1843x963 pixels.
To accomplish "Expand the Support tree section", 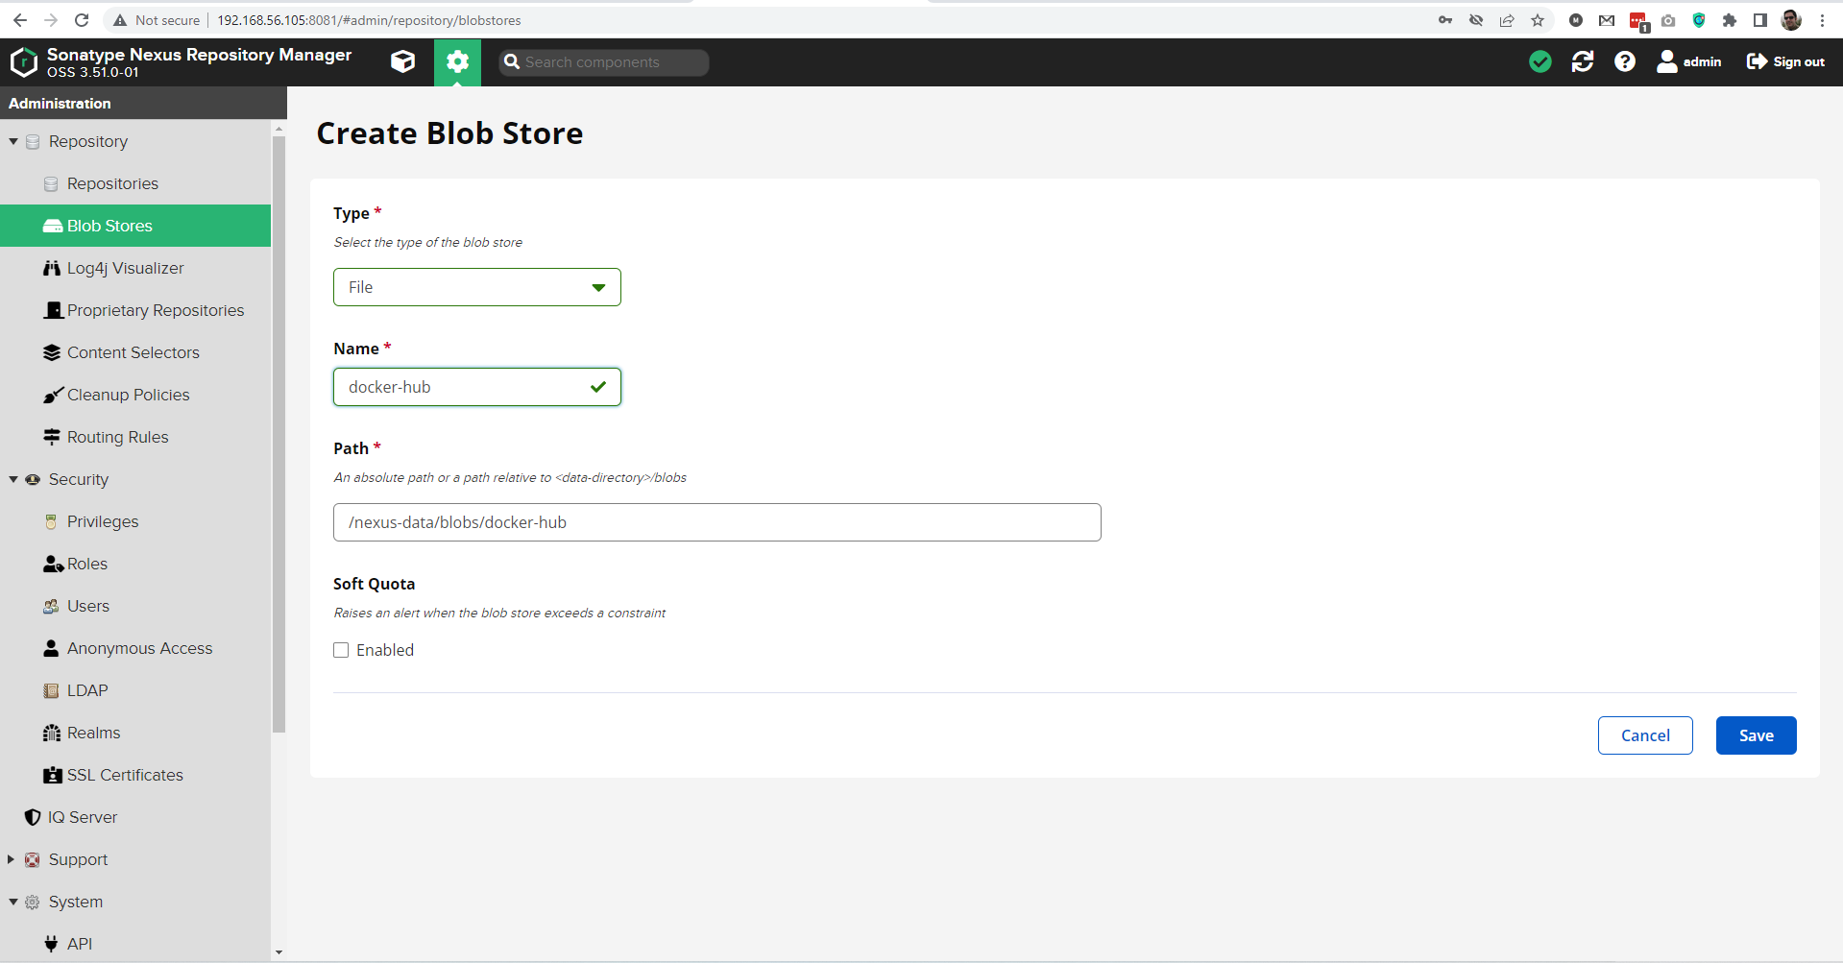I will coord(12,859).
